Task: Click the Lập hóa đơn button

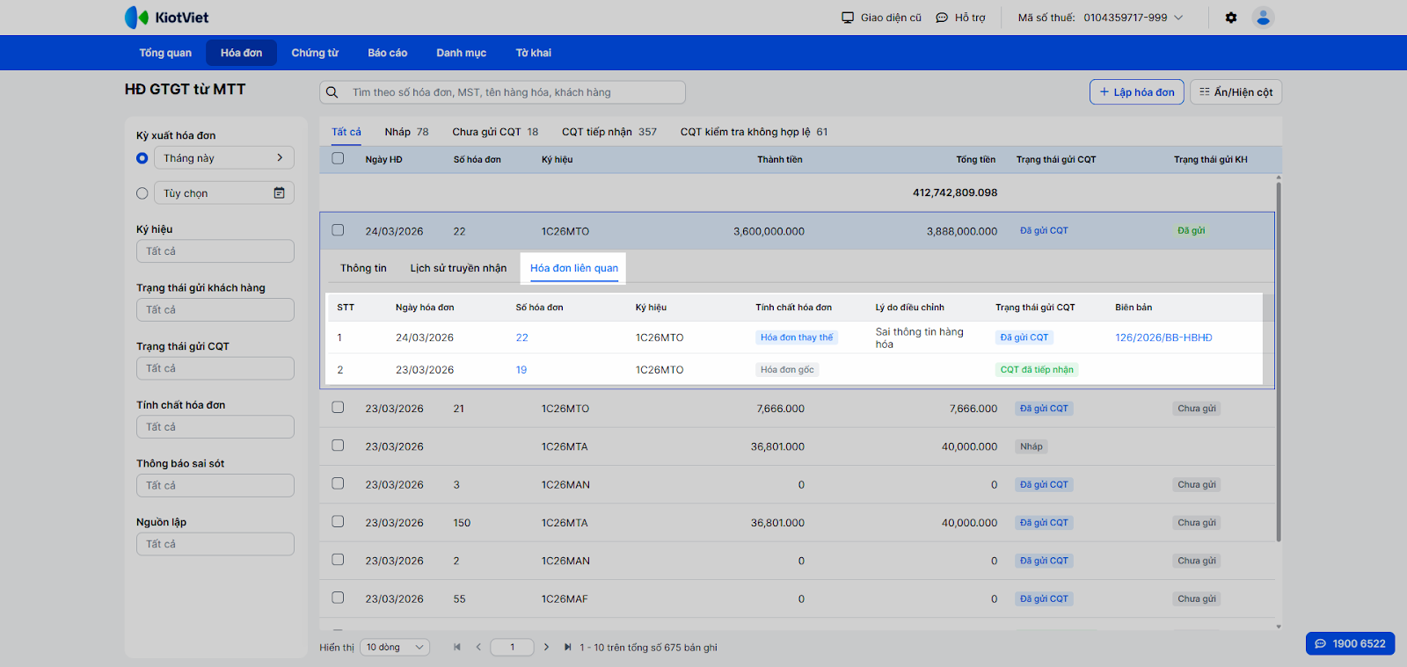Action: (1136, 92)
